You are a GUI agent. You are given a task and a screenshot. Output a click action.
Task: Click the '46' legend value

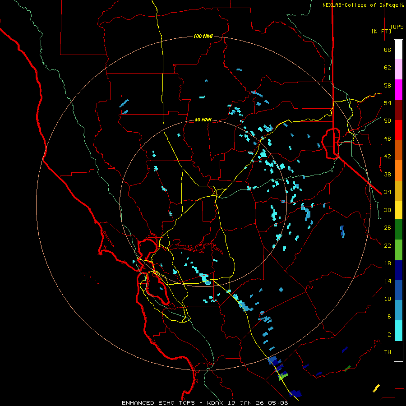point(388,139)
